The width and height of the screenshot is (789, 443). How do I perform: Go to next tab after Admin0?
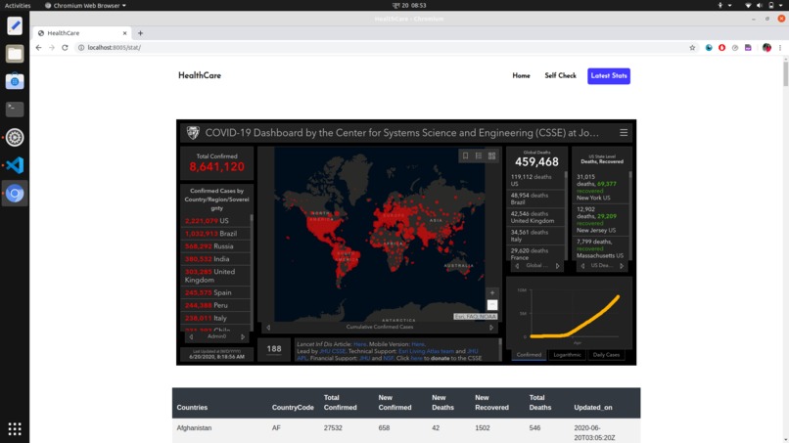(243, 337)
